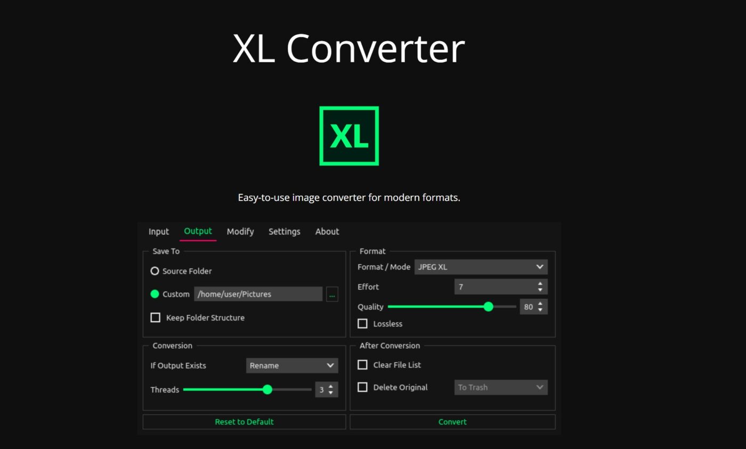Click Reset to Default button

tap(244, 422)
